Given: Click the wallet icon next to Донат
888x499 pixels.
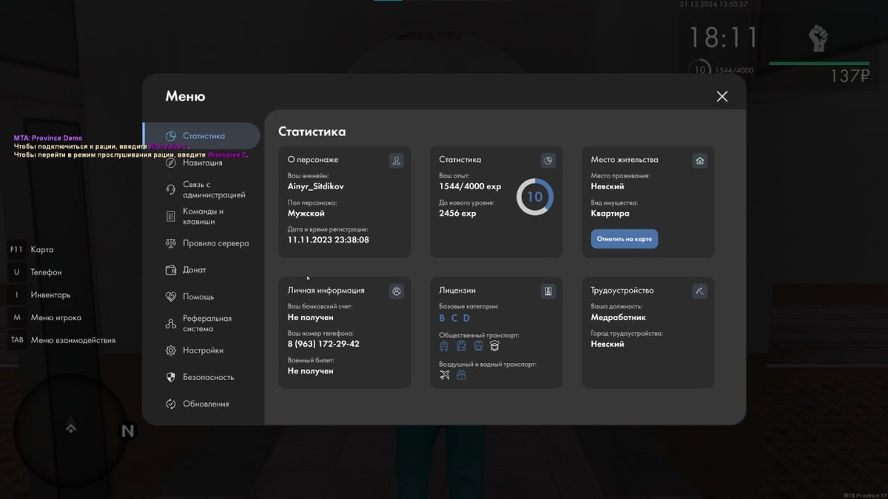Looking at the screenshot, I should click(171, 270).
